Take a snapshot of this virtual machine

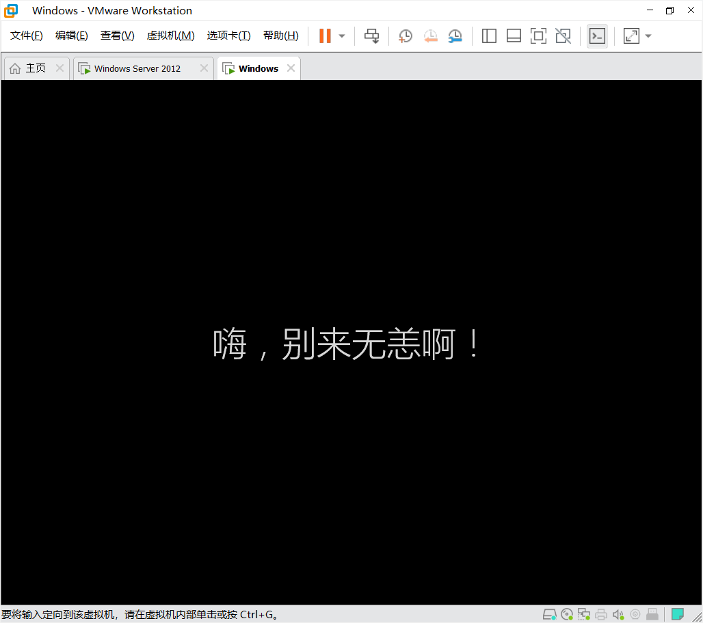(406, 36)
